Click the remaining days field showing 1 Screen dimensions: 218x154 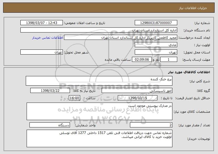tap(169, 59)
